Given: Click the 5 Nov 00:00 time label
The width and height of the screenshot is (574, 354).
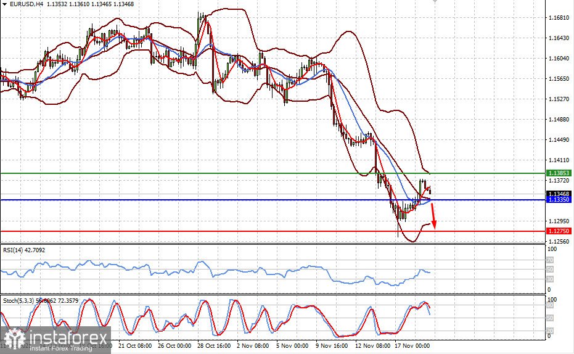Looking at the screenshot, I should [292, 345].
